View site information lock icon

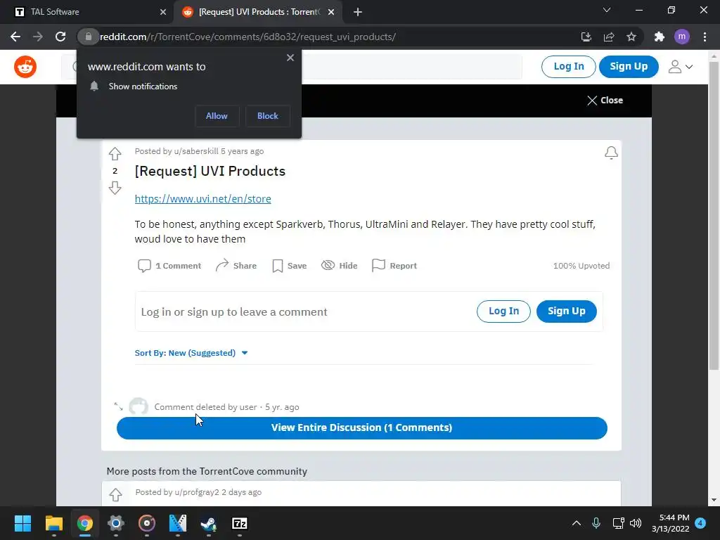coord(88,37)
